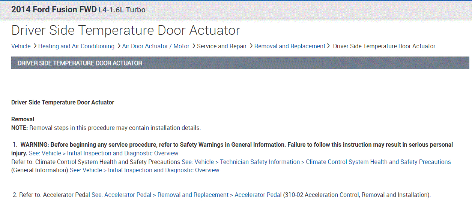Click chevron before Service and Repair
472x216 pixels.
coord(194,46)
